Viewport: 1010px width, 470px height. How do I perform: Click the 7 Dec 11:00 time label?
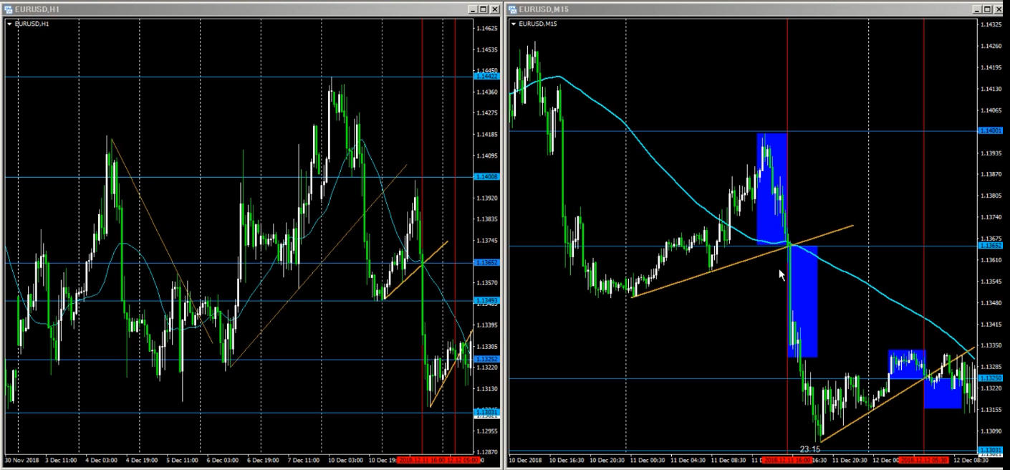coord(304,460)
